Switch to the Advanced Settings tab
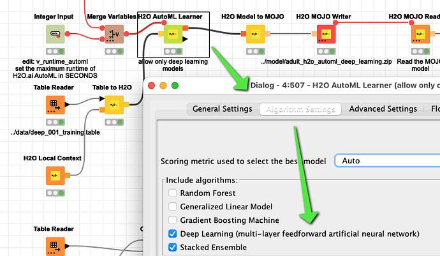This screenshot has width=440, height=256. tap(383, 109)
